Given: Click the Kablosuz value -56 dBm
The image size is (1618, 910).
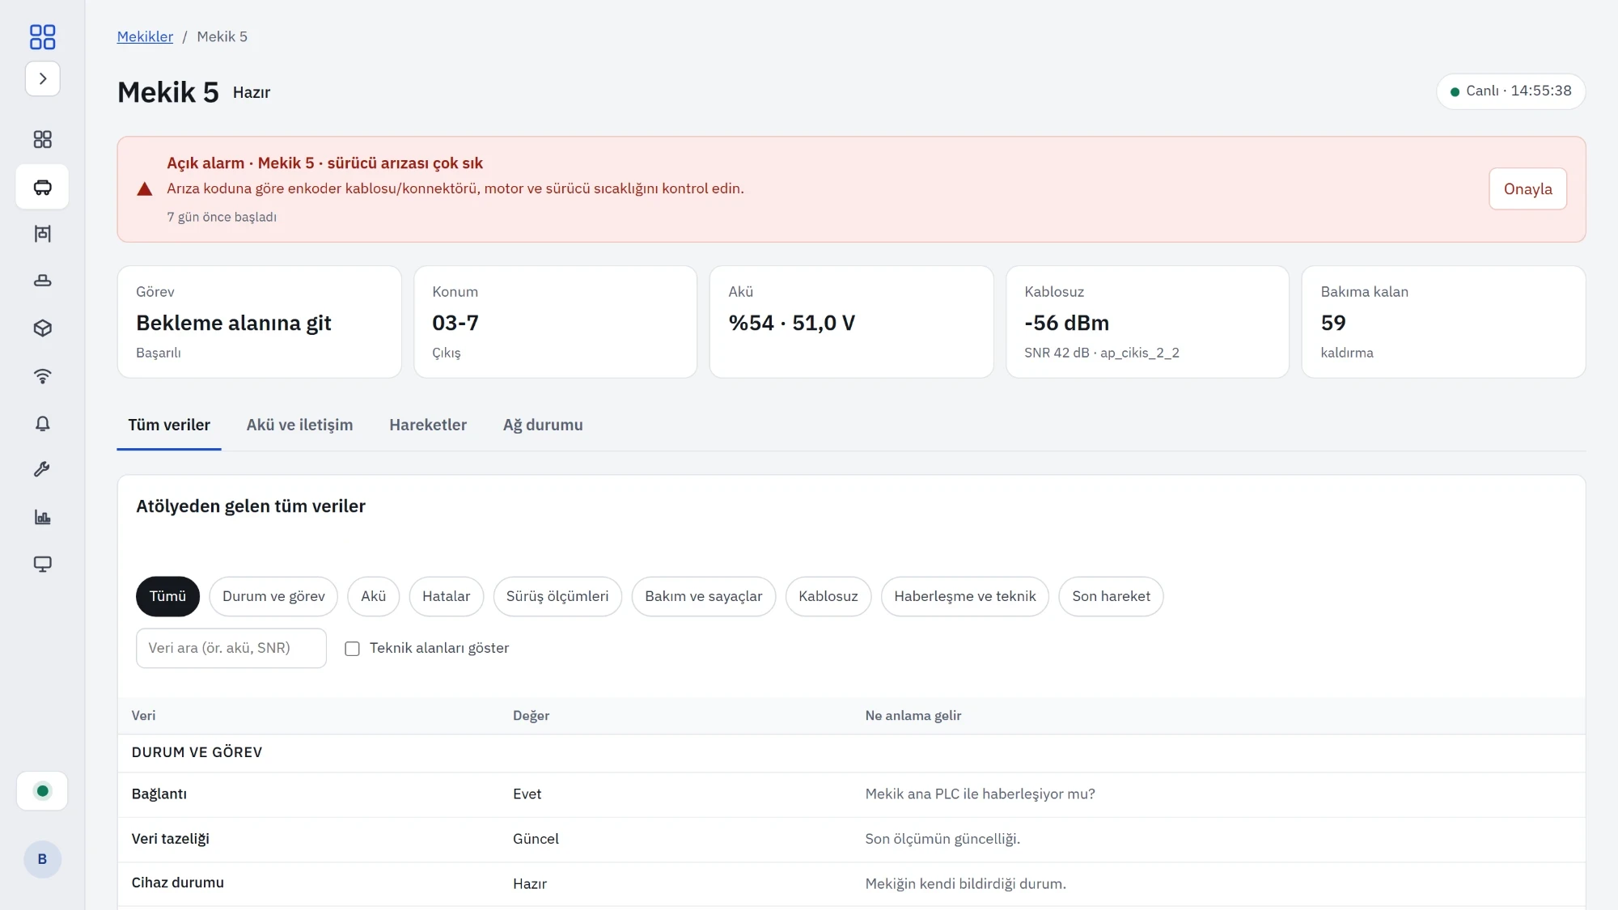Looking at the screenshot, I should (x=1066, y=323).
